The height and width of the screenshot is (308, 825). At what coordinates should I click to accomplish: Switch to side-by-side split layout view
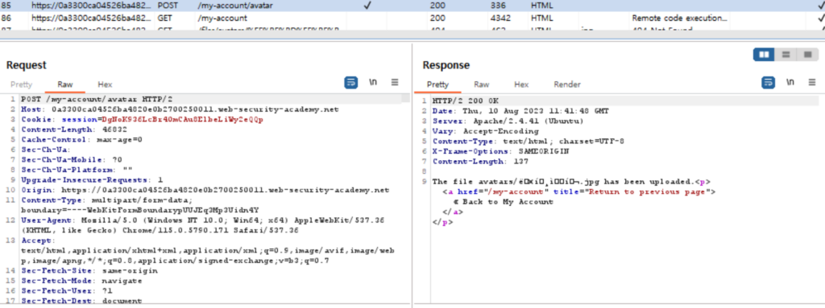tap(764, 54)
